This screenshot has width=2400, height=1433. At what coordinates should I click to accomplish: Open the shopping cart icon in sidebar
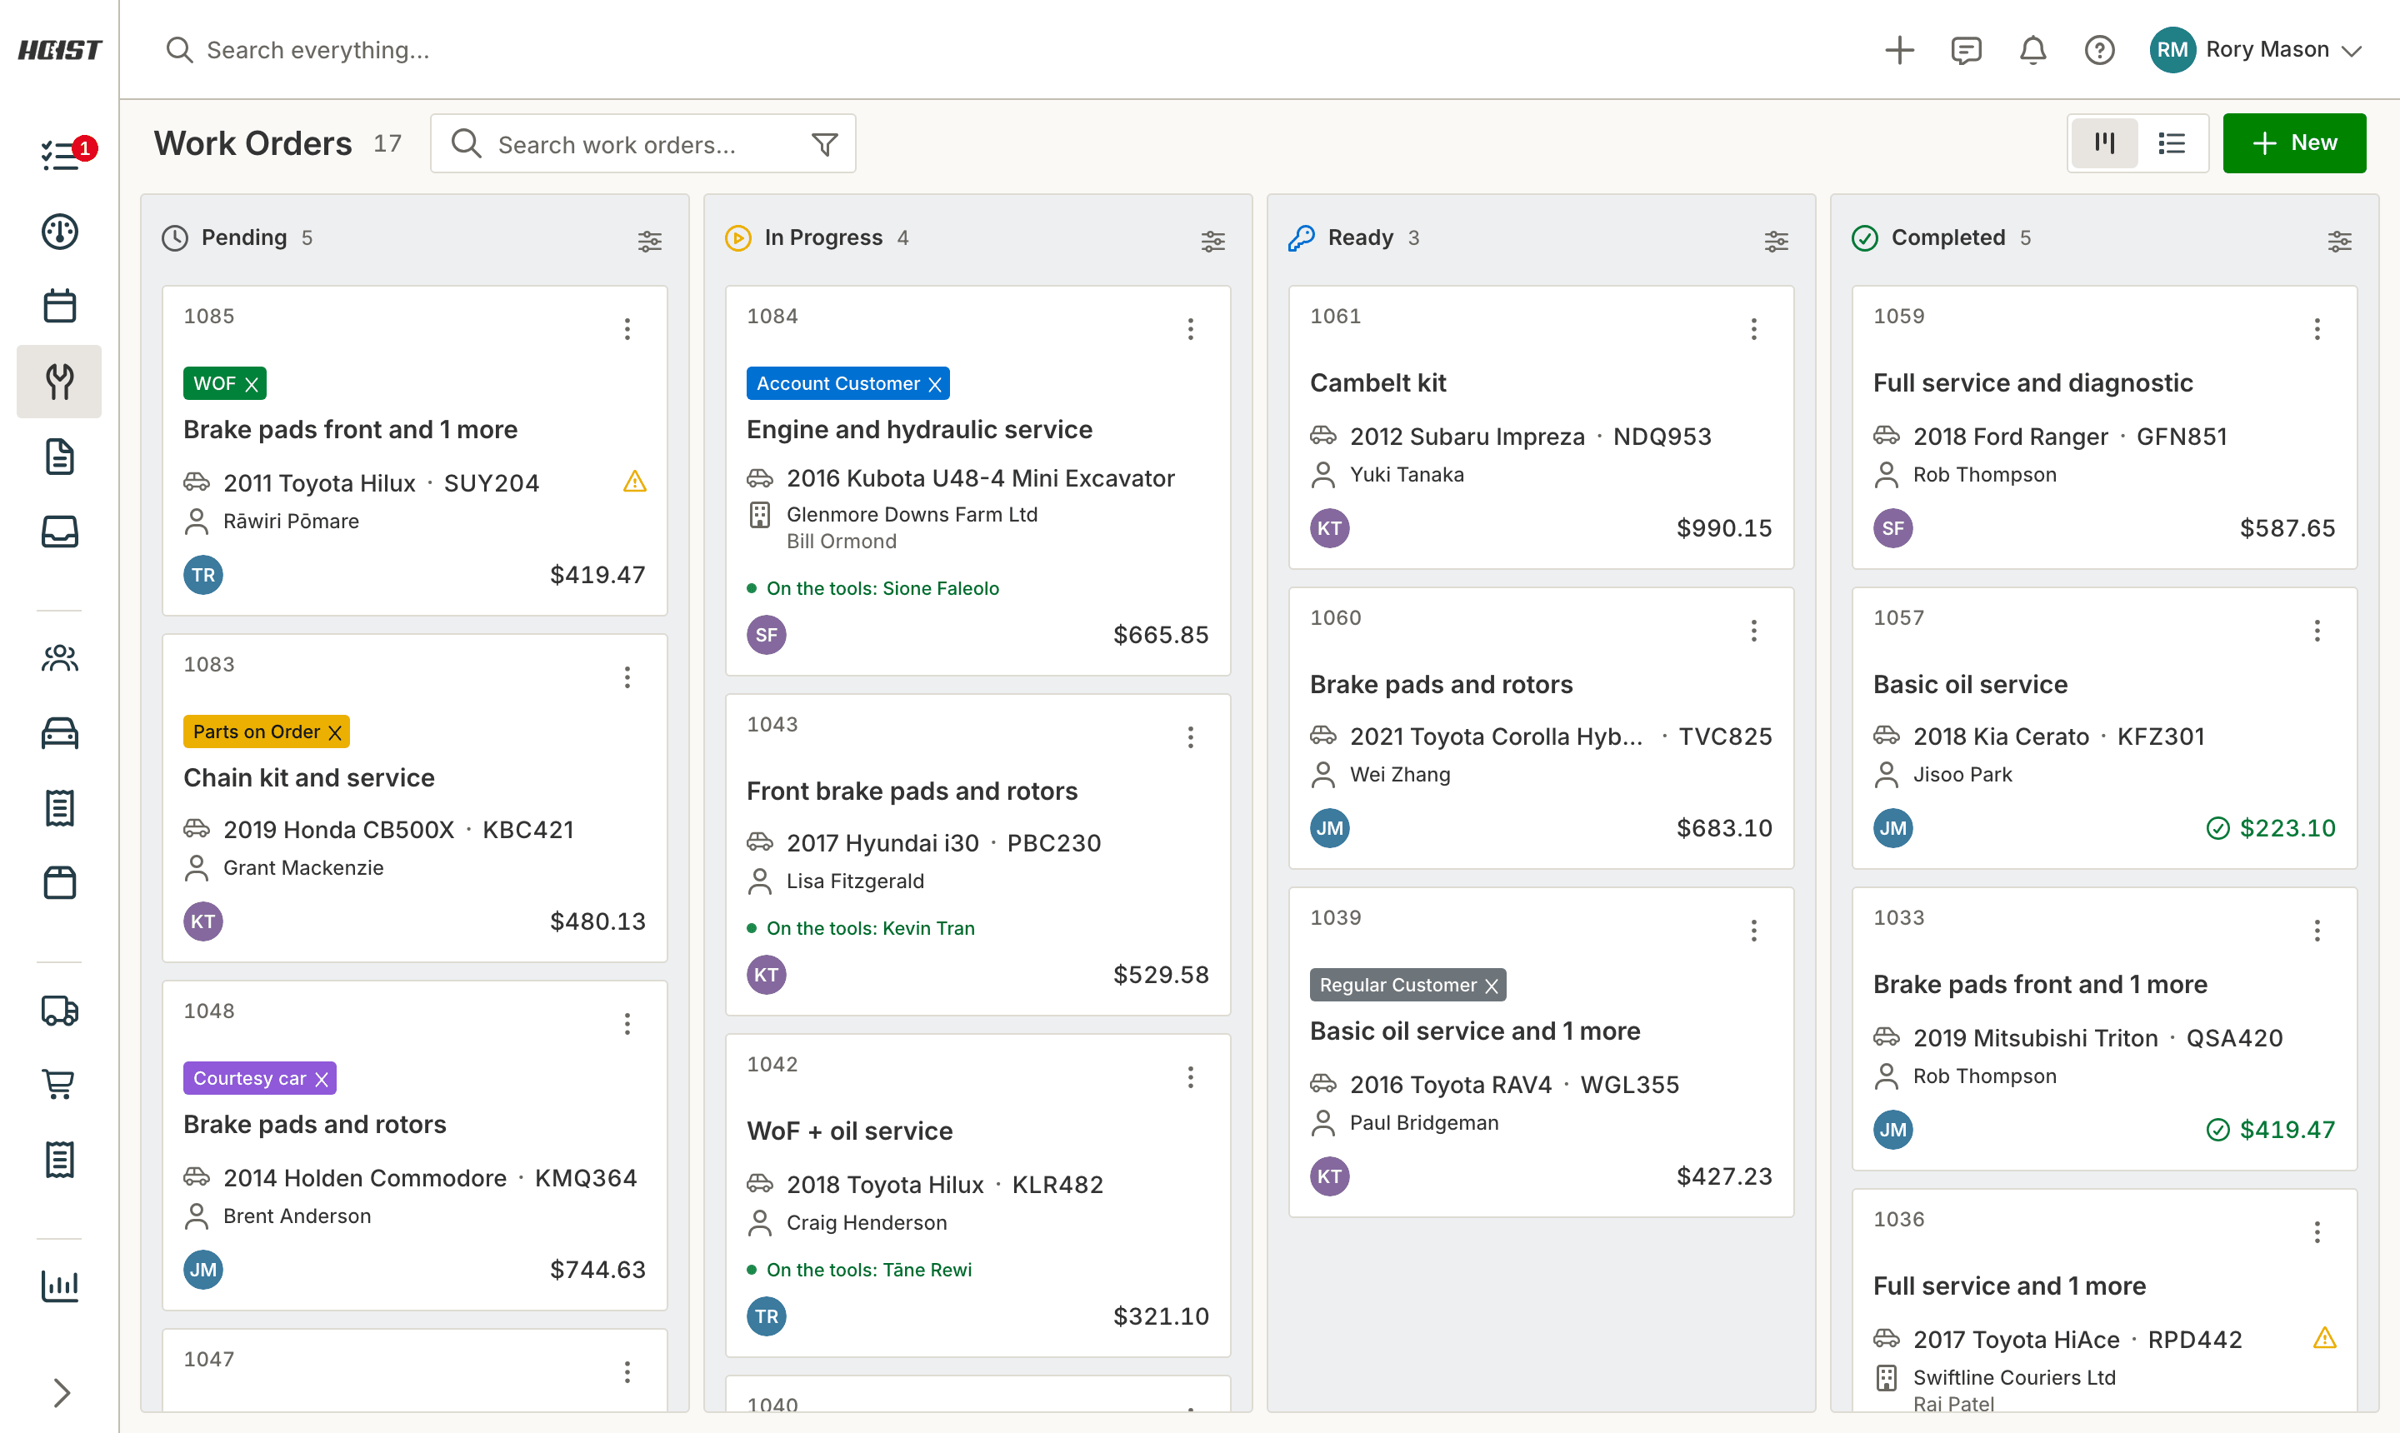tap(60, 1085)
